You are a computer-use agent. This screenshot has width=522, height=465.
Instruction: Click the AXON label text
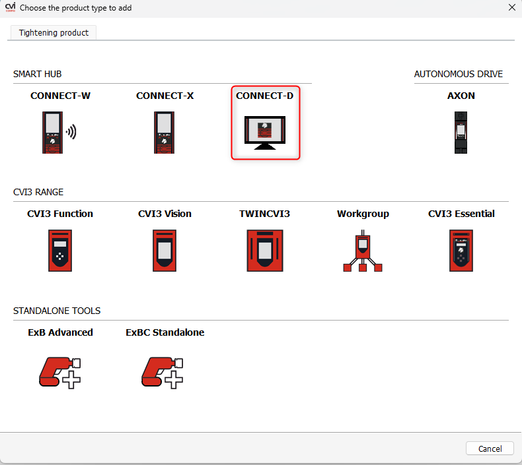point(461,96)
